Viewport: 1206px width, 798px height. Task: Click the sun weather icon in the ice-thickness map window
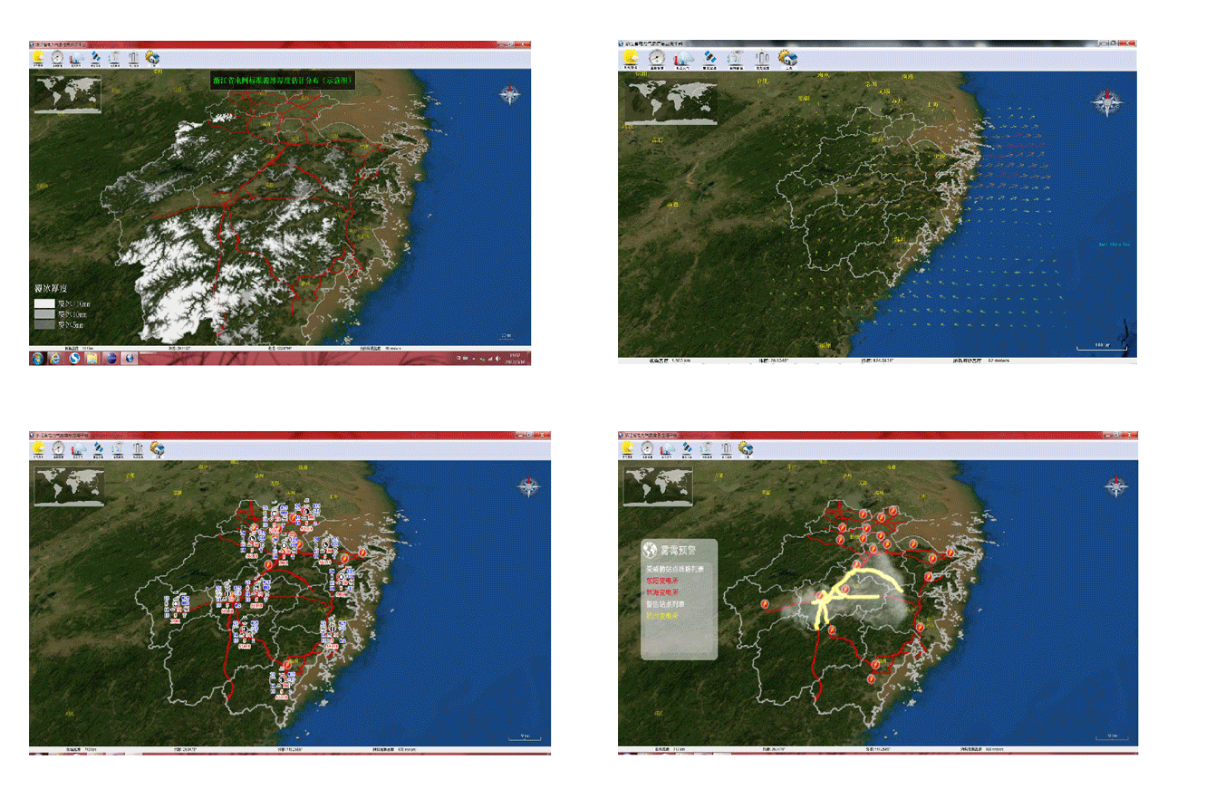[38, 58]
